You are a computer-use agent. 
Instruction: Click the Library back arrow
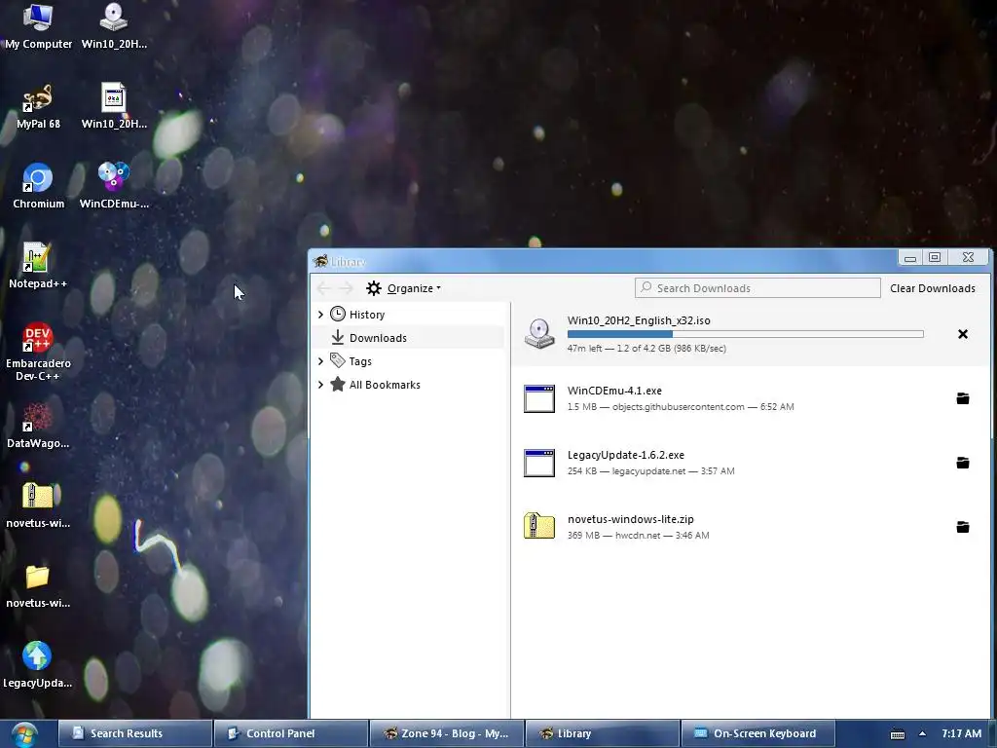[323, 288]
